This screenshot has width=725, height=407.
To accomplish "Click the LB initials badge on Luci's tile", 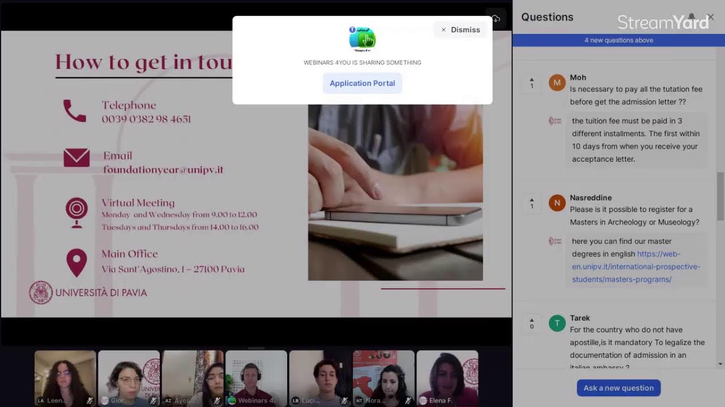I will point(296,400).
